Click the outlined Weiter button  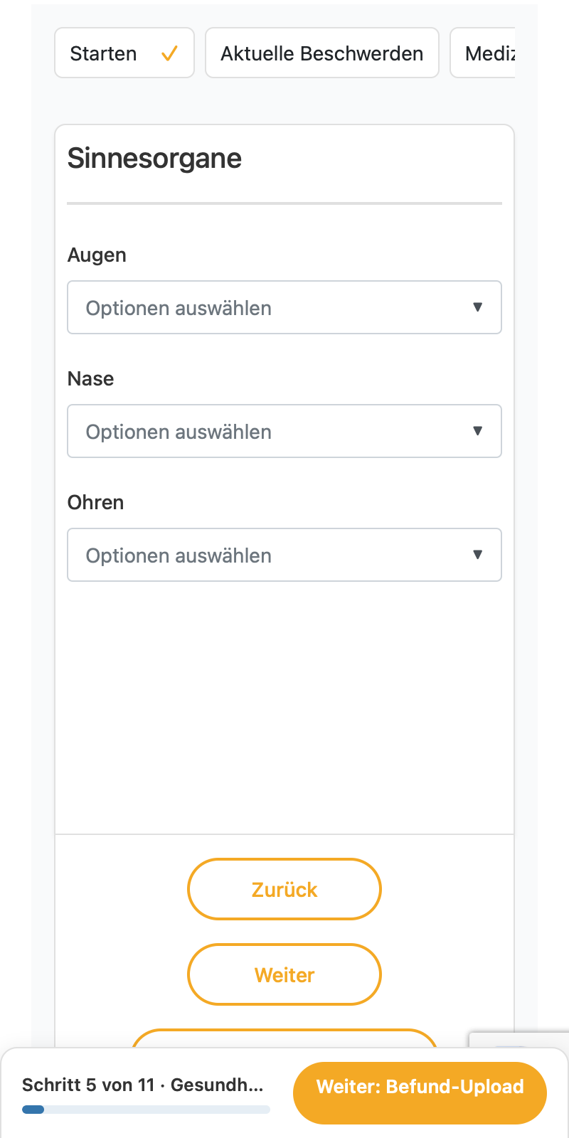(x=284, y=974)
